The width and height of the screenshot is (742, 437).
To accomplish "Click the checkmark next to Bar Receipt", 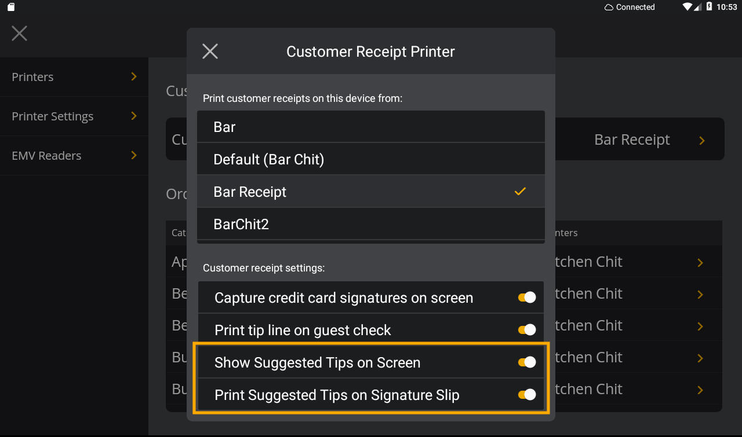I will tap(520, 191).
